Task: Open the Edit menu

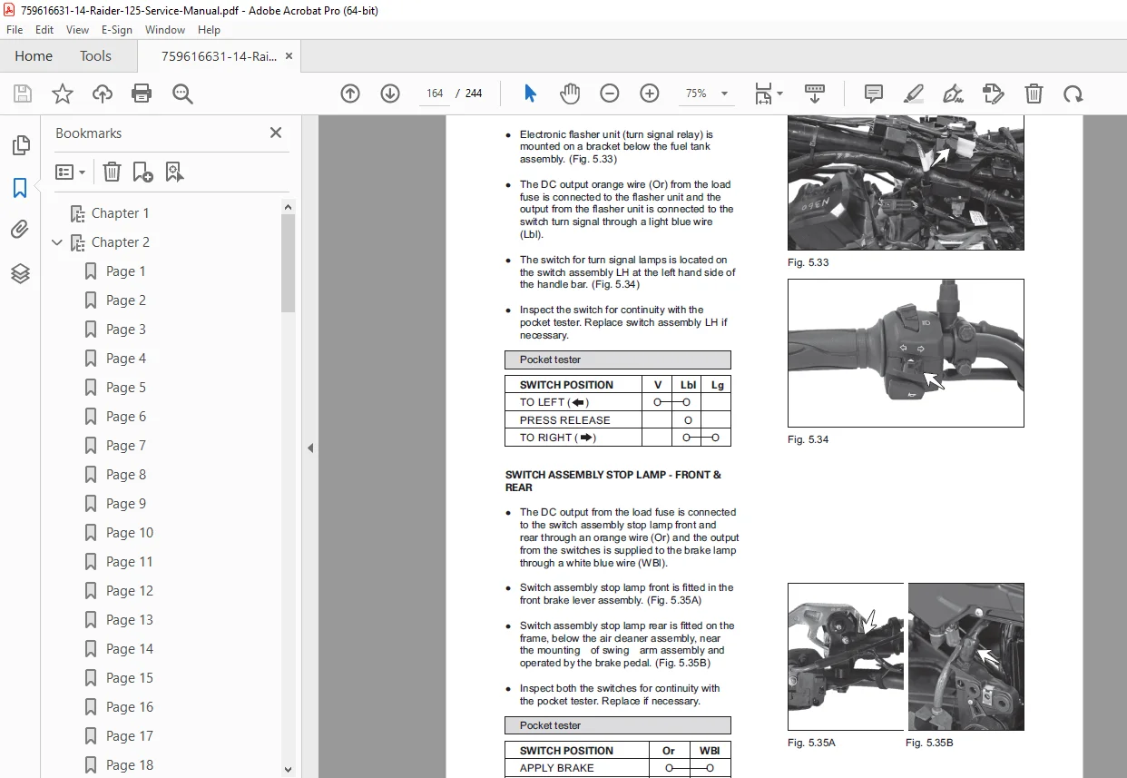Action: pos(44,30)
